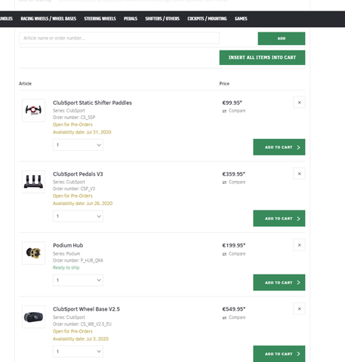Viewport: 345px width, 362px height.
Task: Open ClubSport Wheel Base V2.5 title link
Action: point(86,309)
